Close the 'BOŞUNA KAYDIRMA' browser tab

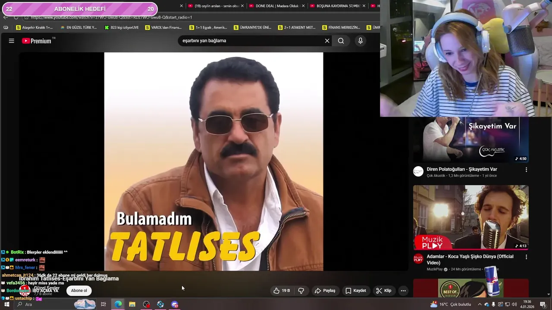point(364,6)
